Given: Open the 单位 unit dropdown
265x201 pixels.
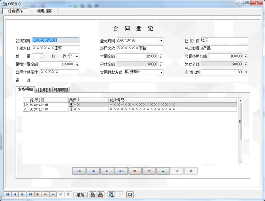Looking at the screenshot, I should 76,56.
